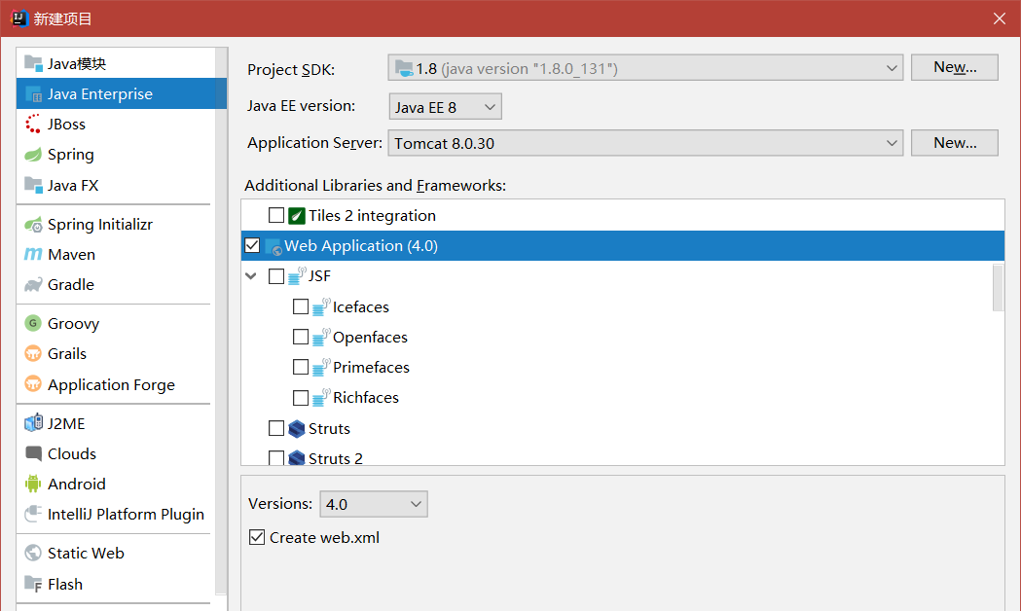Select Java Enterprise project type
The height and width of the screenshot is (611, 1021).
[122, 93]
